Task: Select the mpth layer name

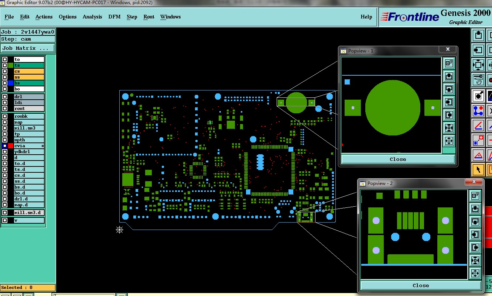Action: (x=29, y=140)
